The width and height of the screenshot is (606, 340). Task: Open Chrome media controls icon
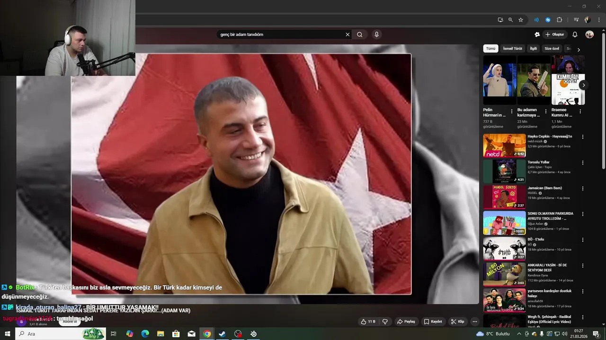[576, 20]
